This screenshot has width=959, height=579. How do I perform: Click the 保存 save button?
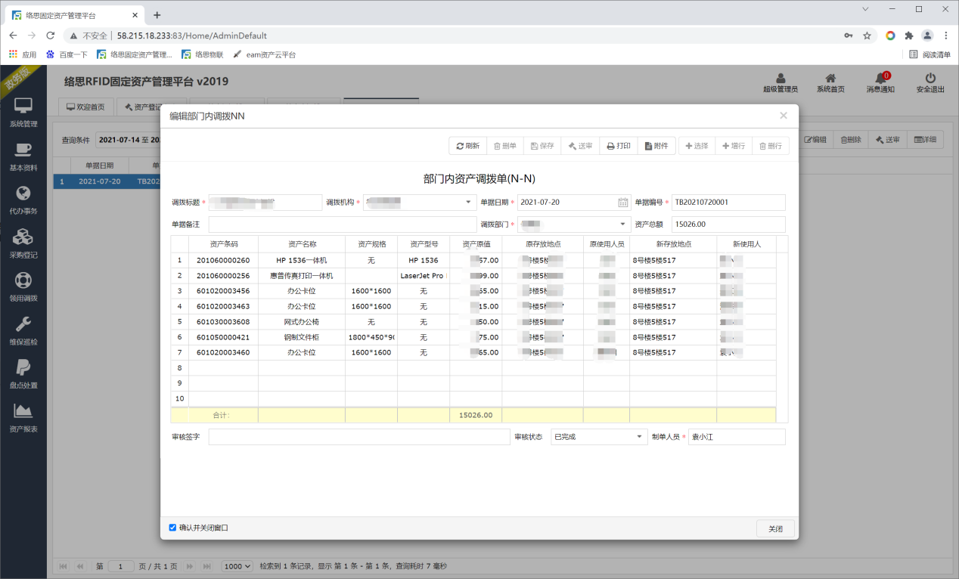tap(542, 146)
